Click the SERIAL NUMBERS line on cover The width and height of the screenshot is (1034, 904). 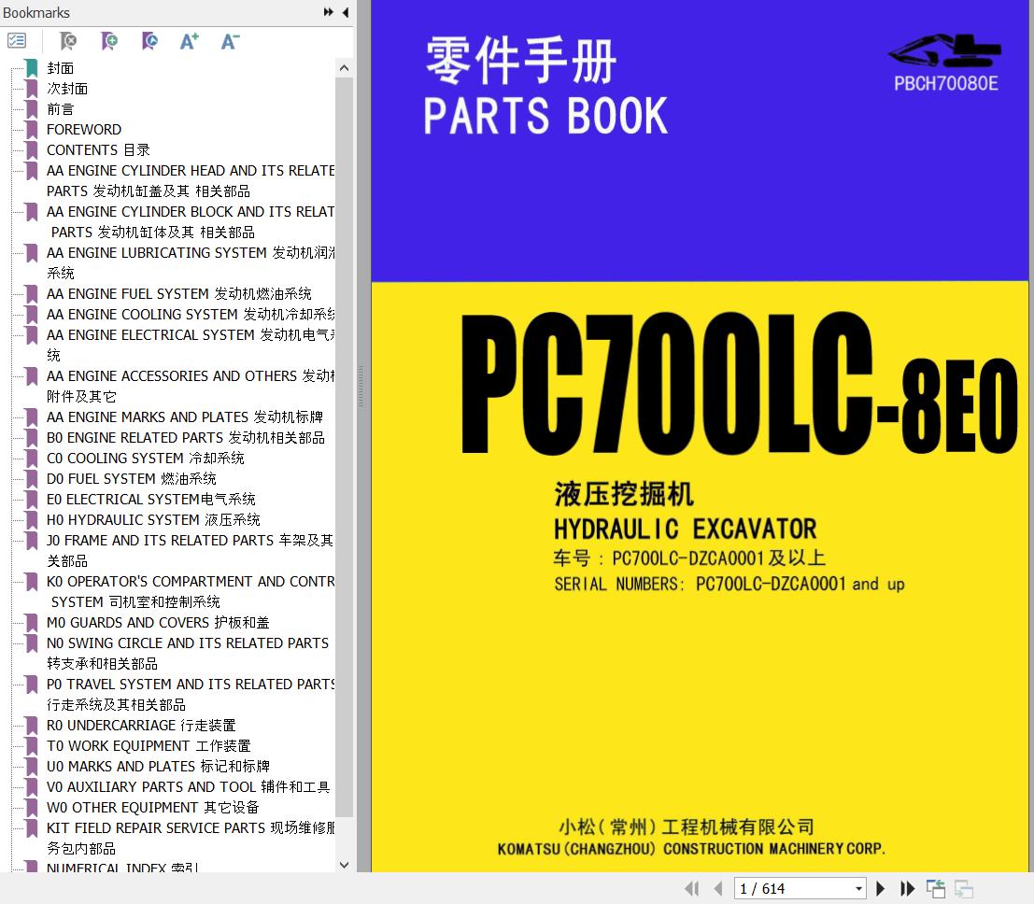click(729, 585)
